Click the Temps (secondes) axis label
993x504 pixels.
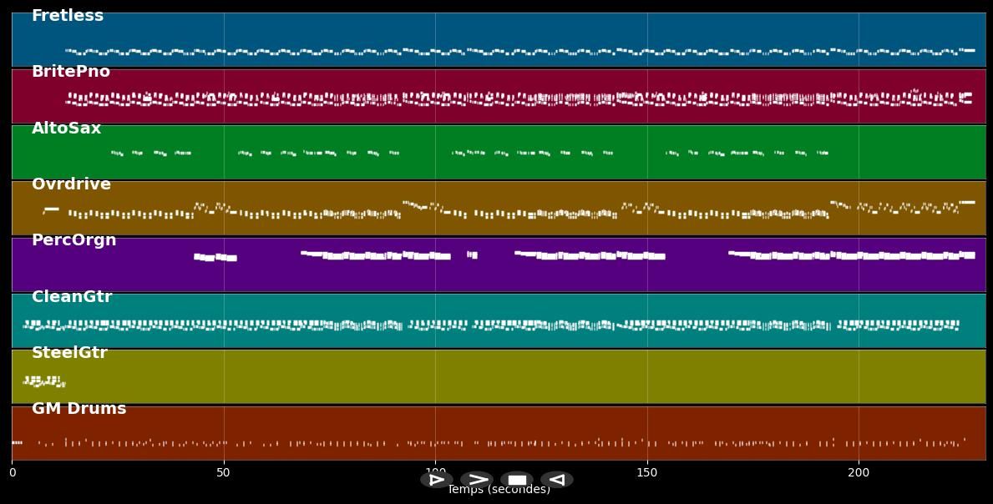(x=499, y=491)
